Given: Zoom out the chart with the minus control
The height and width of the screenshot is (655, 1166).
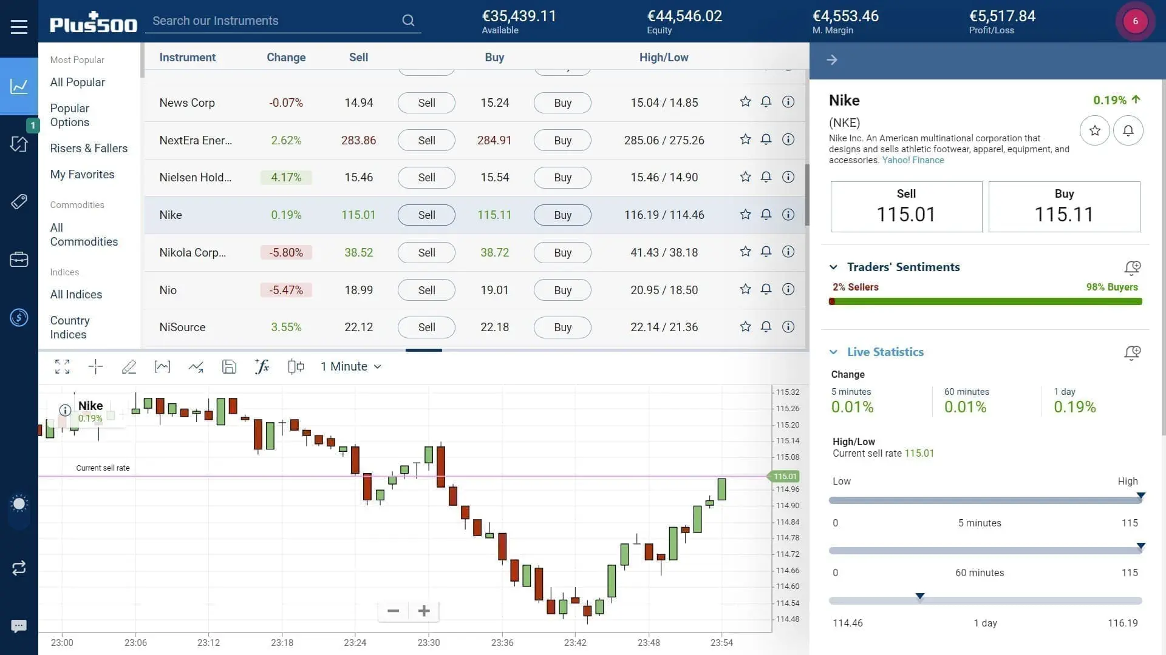Looking at the screenshot, I should point(393,611).
